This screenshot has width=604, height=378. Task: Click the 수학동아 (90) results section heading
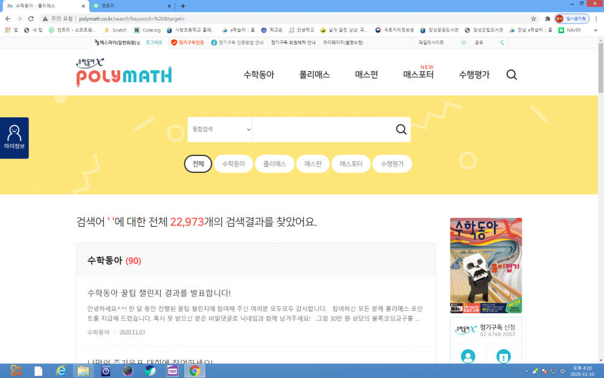(114, 260)
